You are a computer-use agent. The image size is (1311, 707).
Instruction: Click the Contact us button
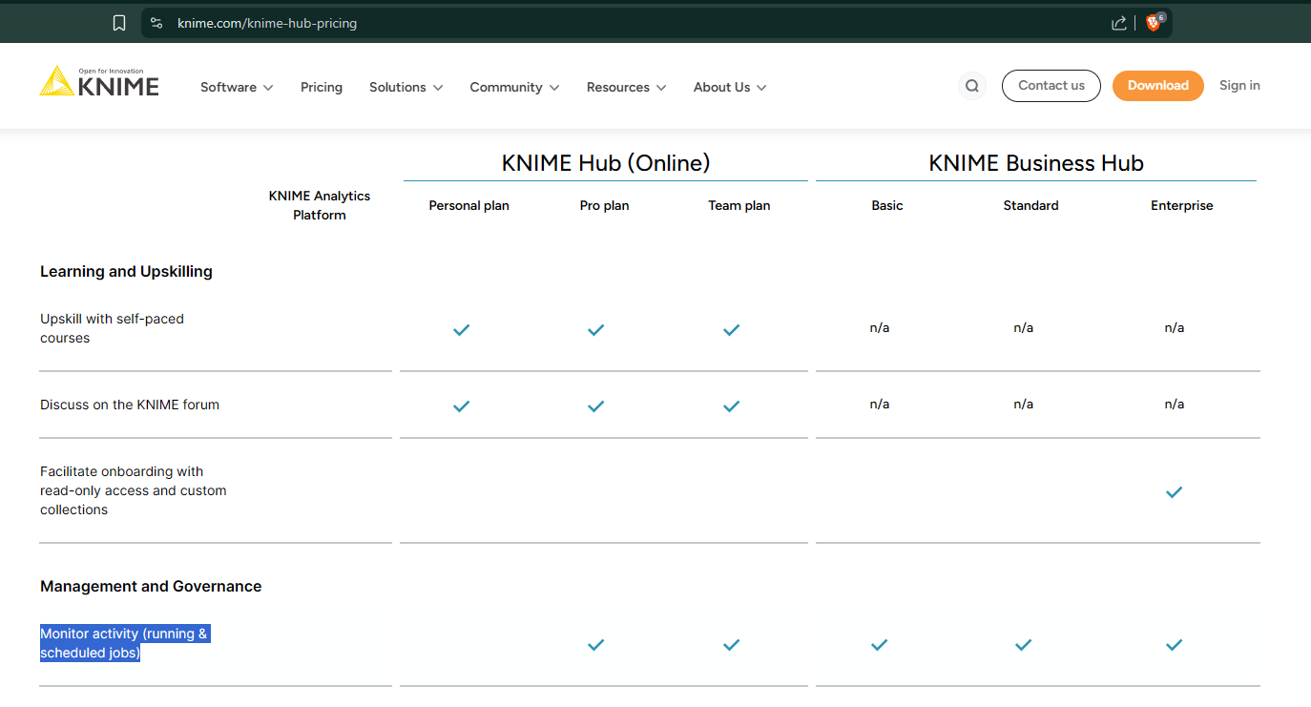1051,86
